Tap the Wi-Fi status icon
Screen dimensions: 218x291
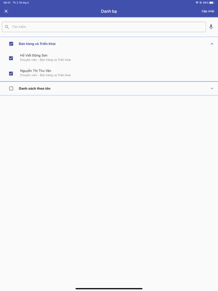(197, 3)
